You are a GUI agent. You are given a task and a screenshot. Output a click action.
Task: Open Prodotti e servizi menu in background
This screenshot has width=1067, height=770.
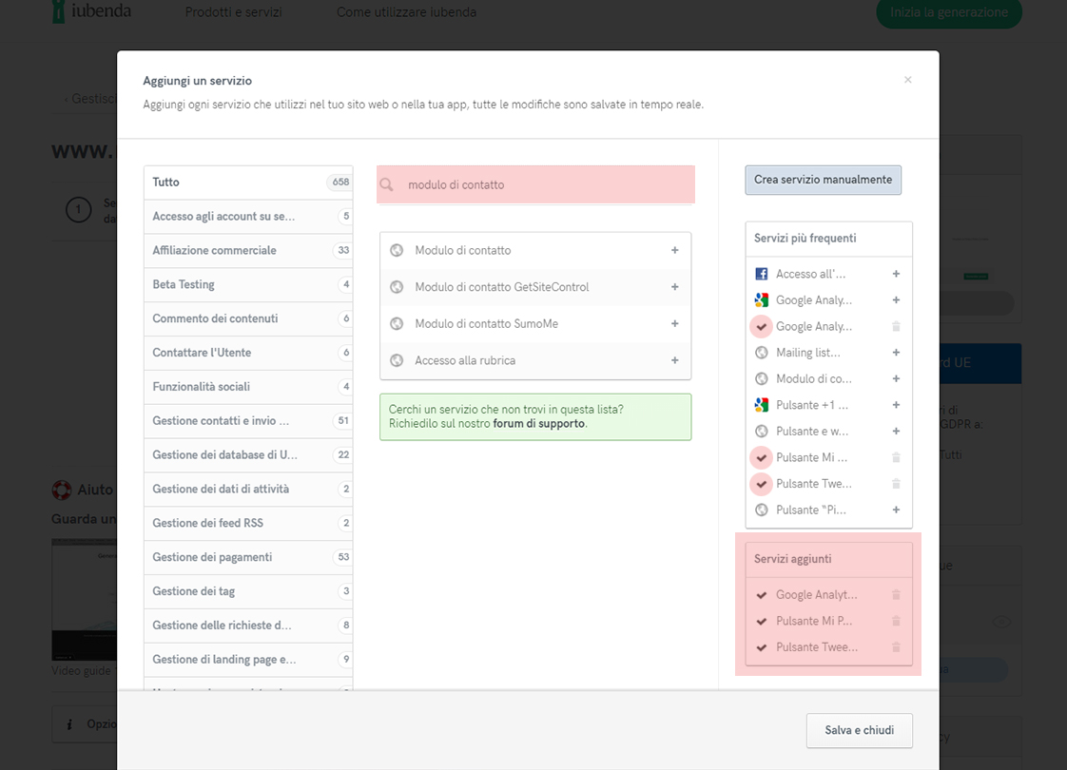(233, 12)
